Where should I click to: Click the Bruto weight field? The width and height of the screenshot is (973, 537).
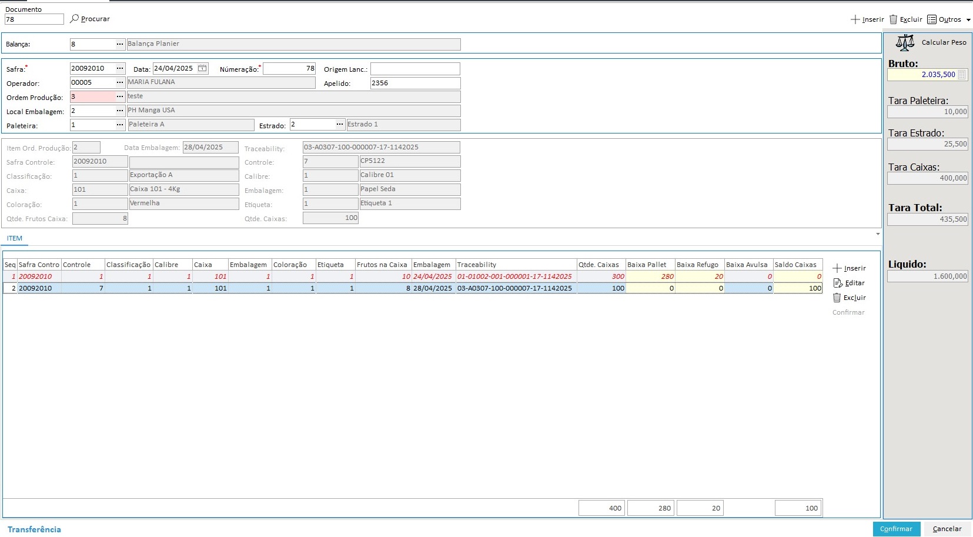point(922,75)
